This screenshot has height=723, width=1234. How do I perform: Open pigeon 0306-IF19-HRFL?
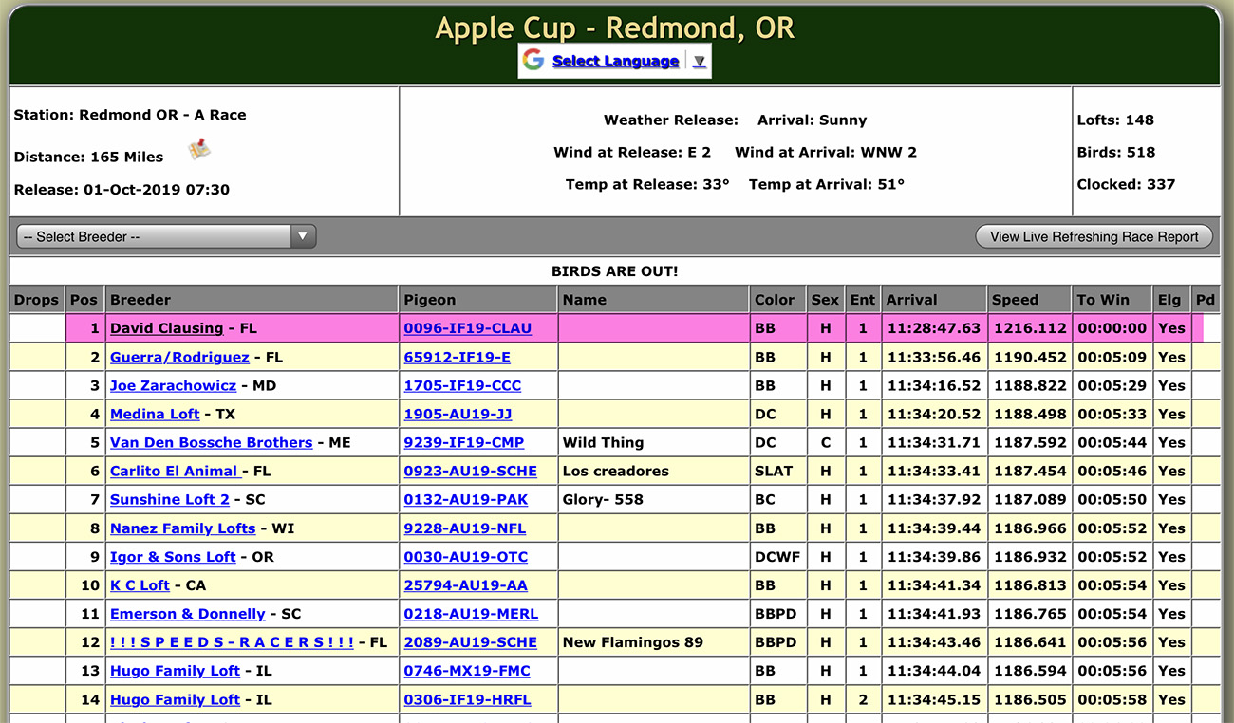(x=467, y=698)
